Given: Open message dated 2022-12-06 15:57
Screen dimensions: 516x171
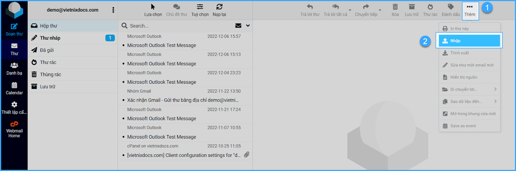Looking at the screenshot, I should click(x=185, y=41).
